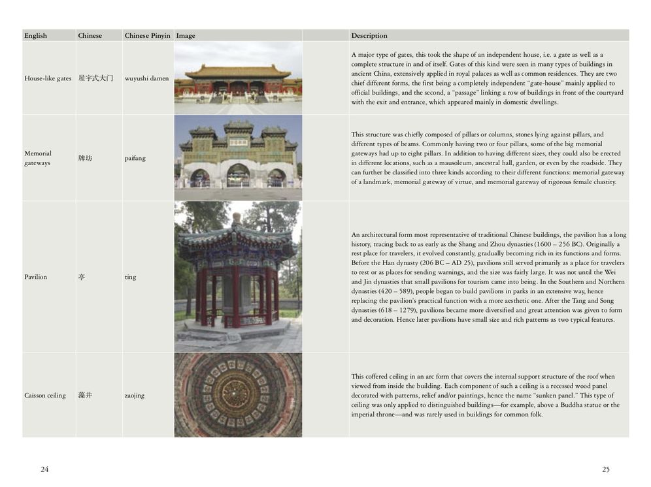Click the description starting 'An architectural form most representative'

489,277
